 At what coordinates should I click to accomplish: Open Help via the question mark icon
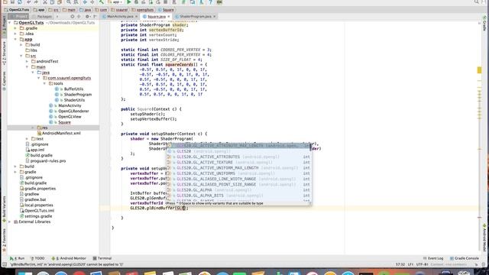tap(210, 2)
